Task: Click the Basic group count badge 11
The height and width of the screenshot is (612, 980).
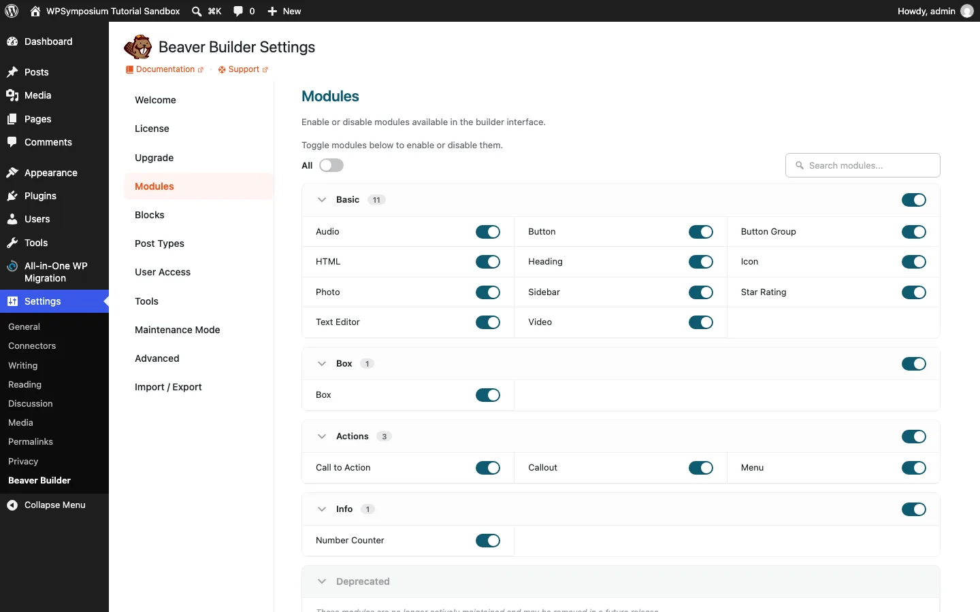Action: (376, 200)
